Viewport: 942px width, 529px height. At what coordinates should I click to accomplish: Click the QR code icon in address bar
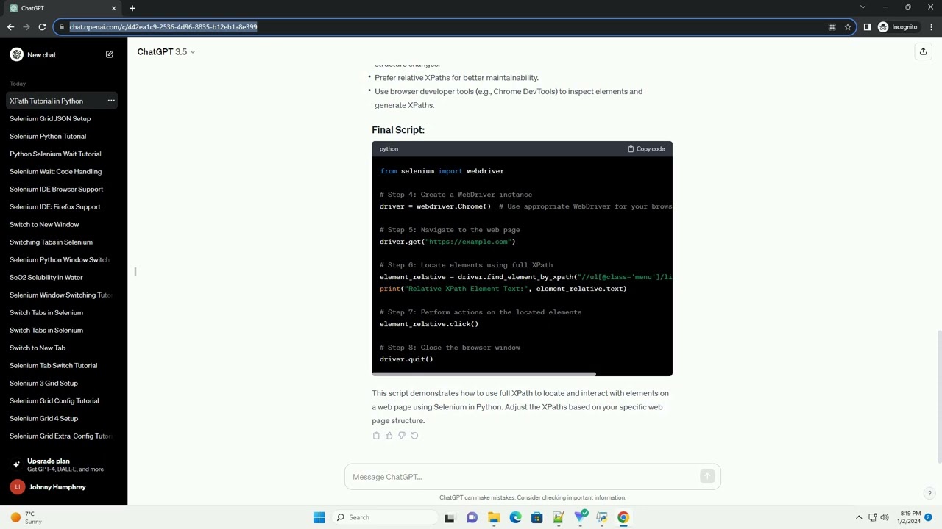(x=832, y=27)
